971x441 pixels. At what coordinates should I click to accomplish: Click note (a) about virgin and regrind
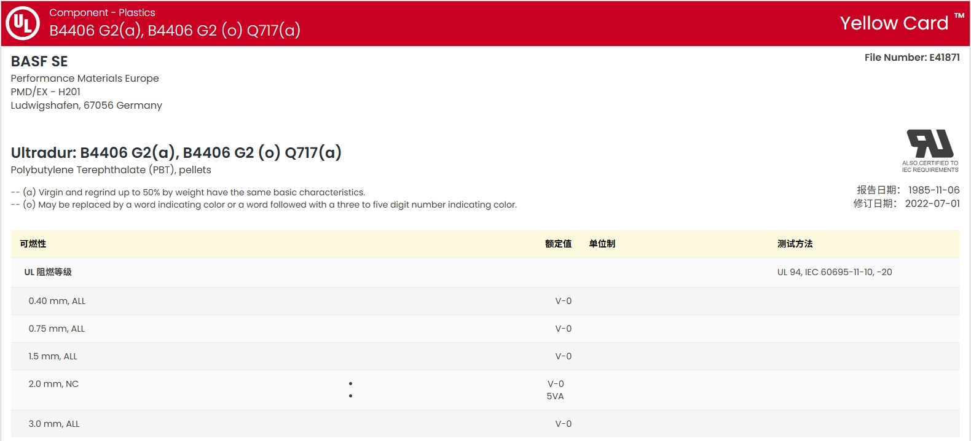[188, 192]
